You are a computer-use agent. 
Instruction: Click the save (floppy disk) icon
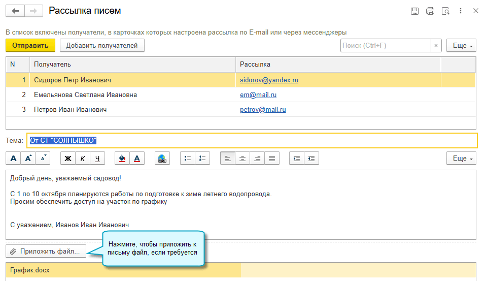pyautogui.click(x=414, y=11)
